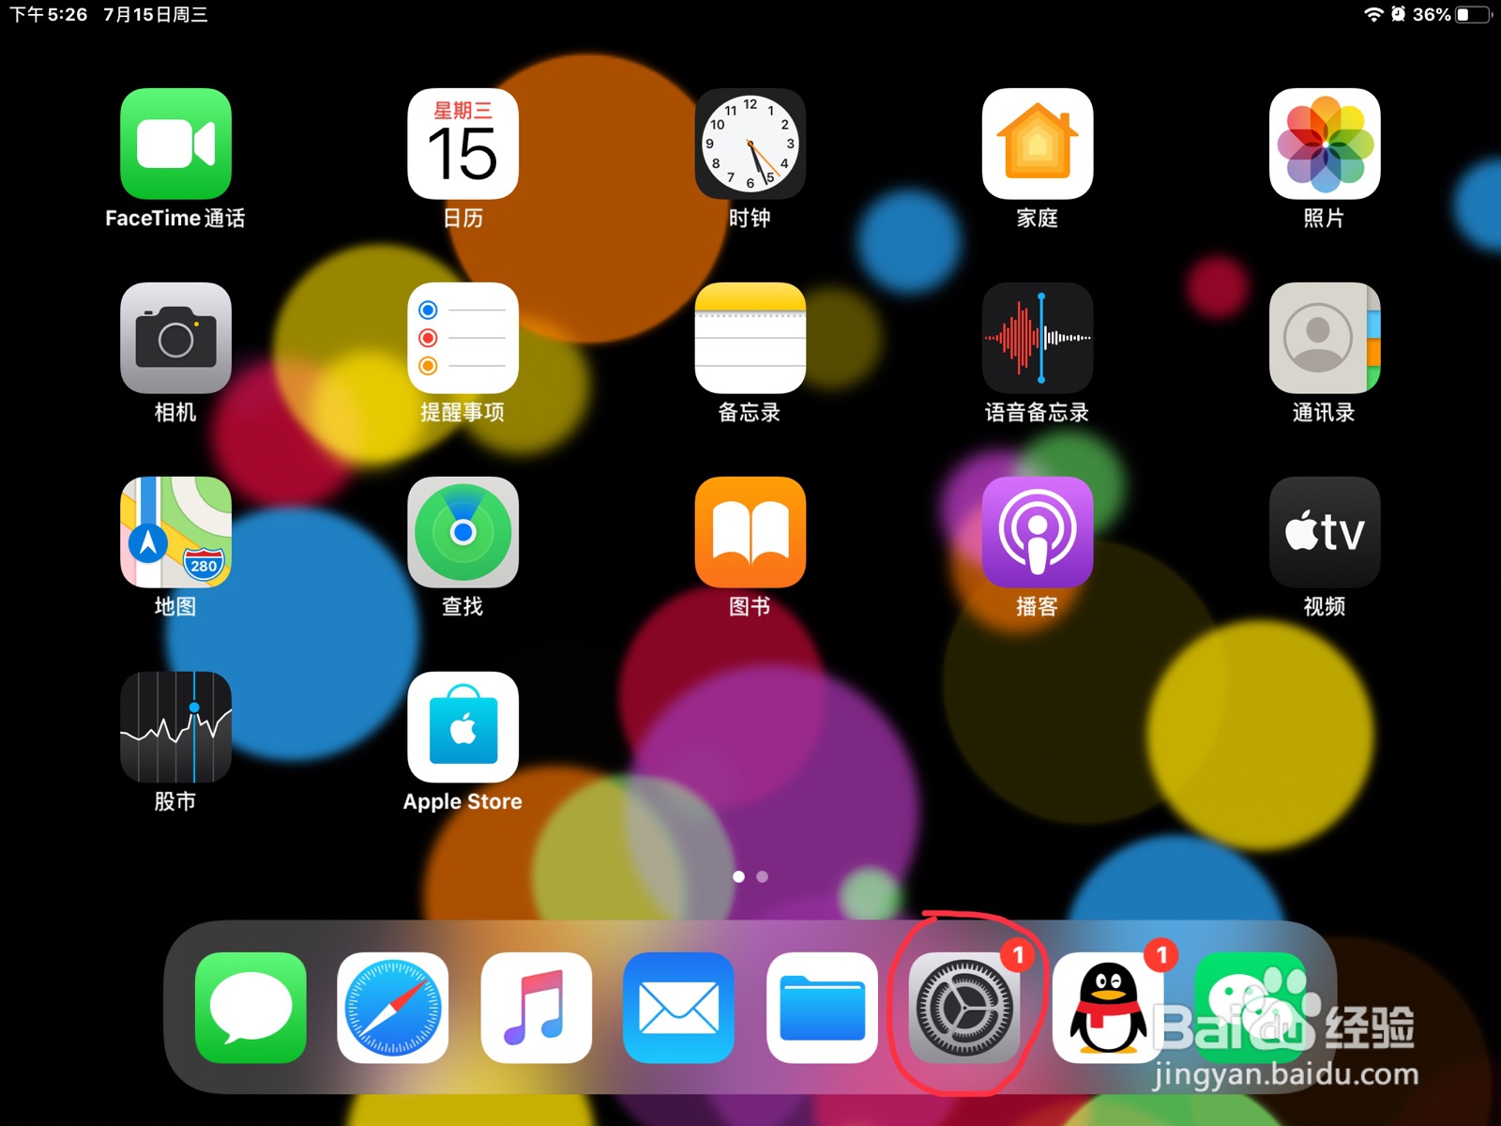Launch QQ penguin app in dock

pyautogui.click(x=1108, y=1008)
